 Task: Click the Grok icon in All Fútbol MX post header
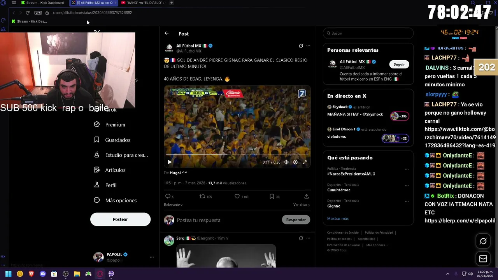click(x=301, y=46)
